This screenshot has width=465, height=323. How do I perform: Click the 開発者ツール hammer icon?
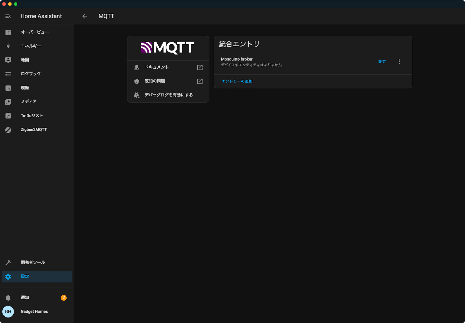coord(8,262)
